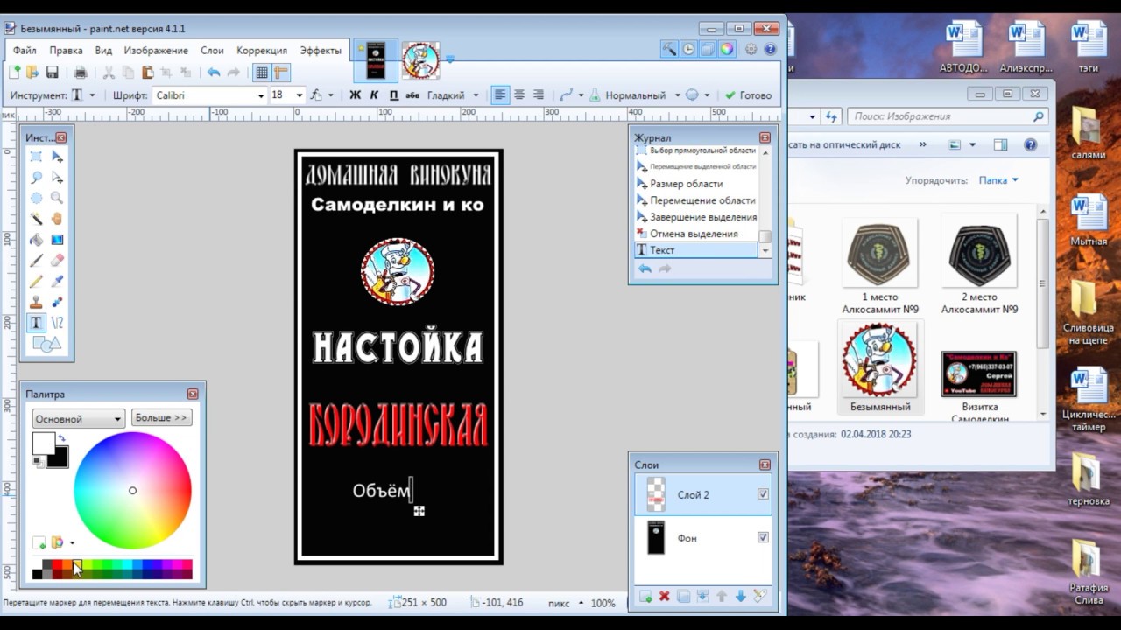Viewport: 1121px width, 630px height.
Task: Select the Shapes tool
Action: (x=46, y=344)
